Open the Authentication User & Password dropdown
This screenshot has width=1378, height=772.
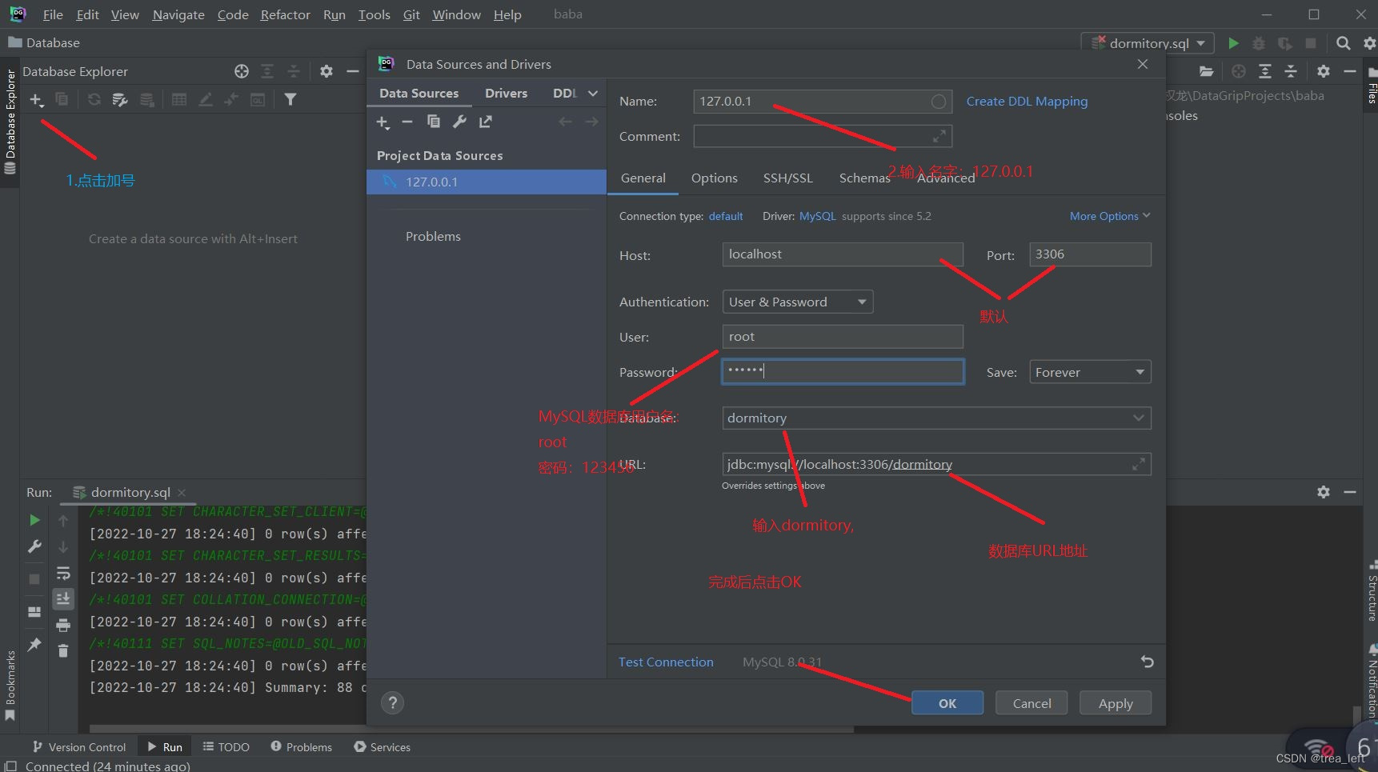(797, 302)
